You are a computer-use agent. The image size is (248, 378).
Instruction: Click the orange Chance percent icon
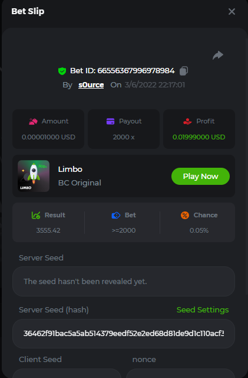pos(185,215)
